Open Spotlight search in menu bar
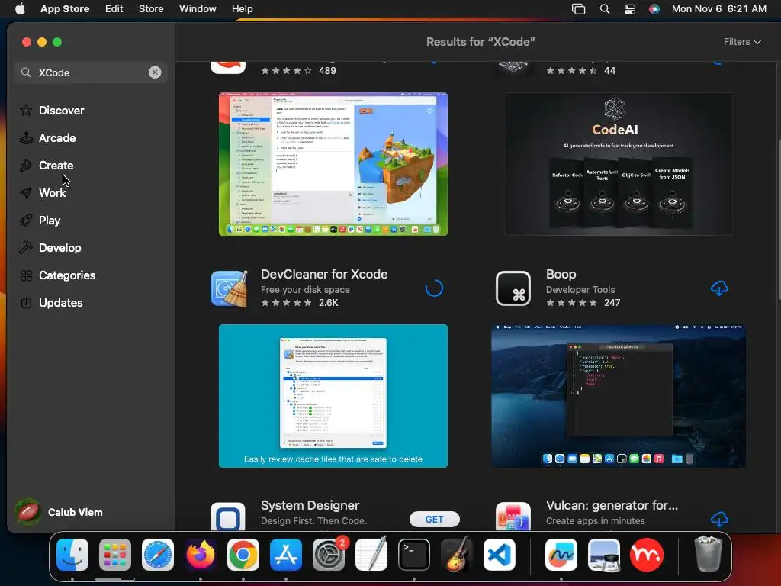 pyautogui.click(x=605, y=8)
